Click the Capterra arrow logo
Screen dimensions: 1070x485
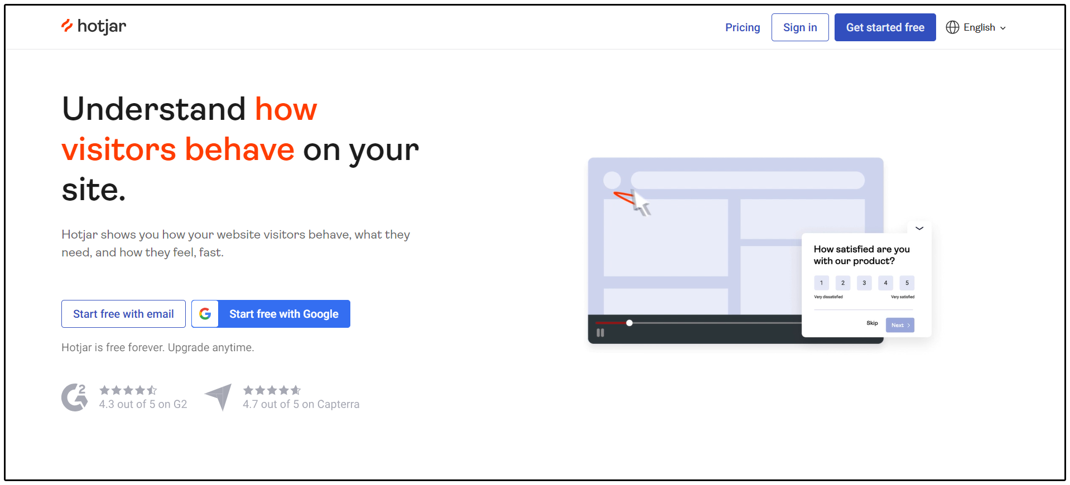[x=219, y=396]
